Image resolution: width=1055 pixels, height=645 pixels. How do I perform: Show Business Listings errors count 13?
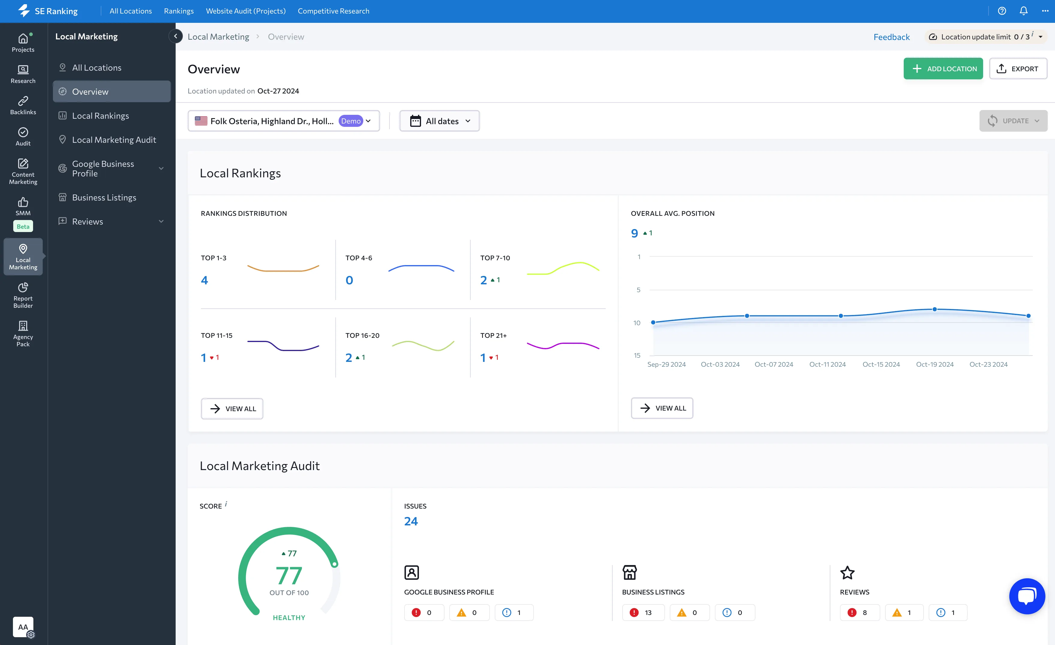coord(643,613)
